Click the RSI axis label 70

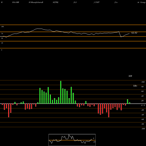pos(2,34)
